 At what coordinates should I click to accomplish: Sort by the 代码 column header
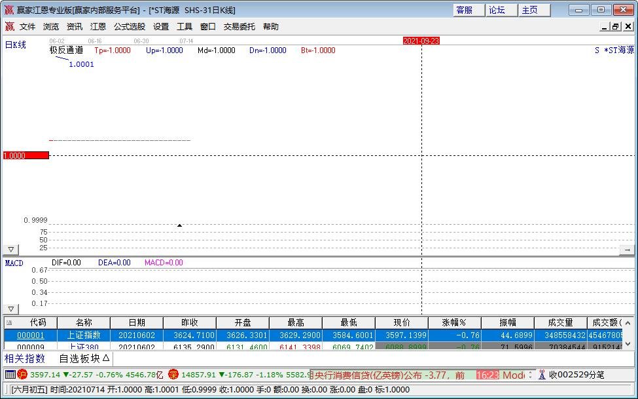coord(38,323)
